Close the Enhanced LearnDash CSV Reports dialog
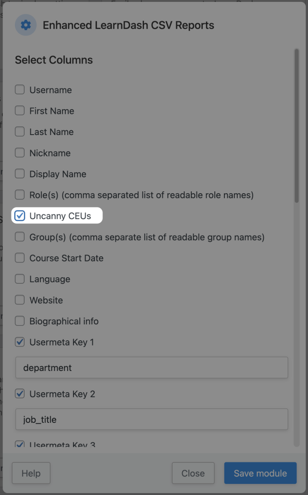This screenshot has width=308, height=495. (x=193, y=473)
